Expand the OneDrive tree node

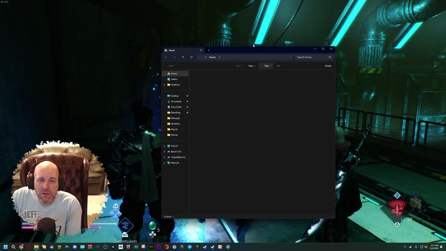pos(164,85)
